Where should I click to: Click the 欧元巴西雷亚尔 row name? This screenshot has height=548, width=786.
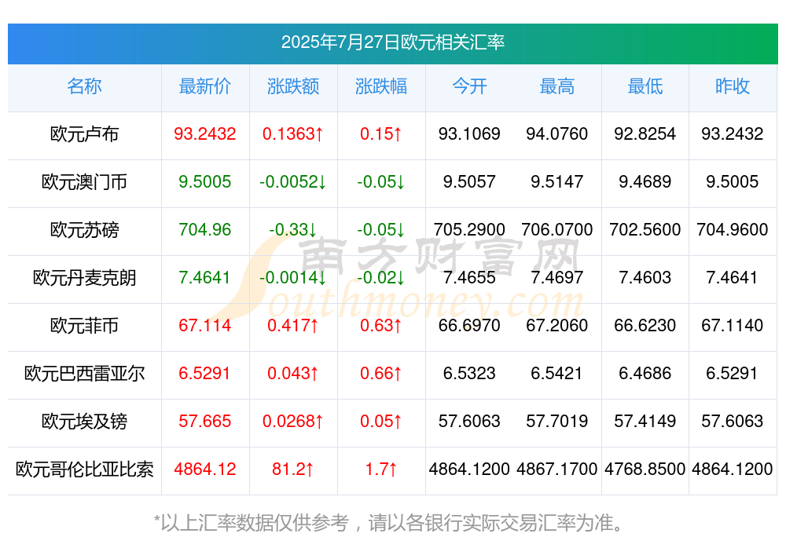[84, 374]
